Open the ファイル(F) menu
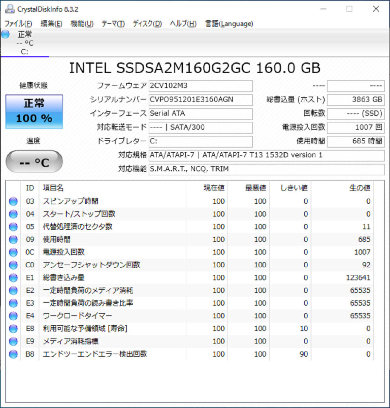This screenshot has width=390, height=408. (18, 24)
